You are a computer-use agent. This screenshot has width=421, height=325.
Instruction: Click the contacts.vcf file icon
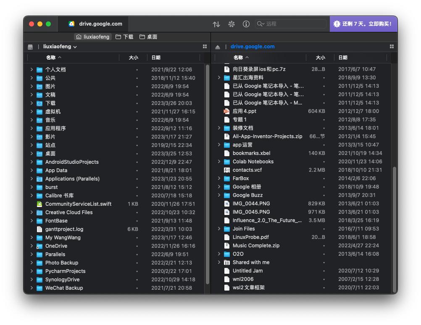[226, 170]
